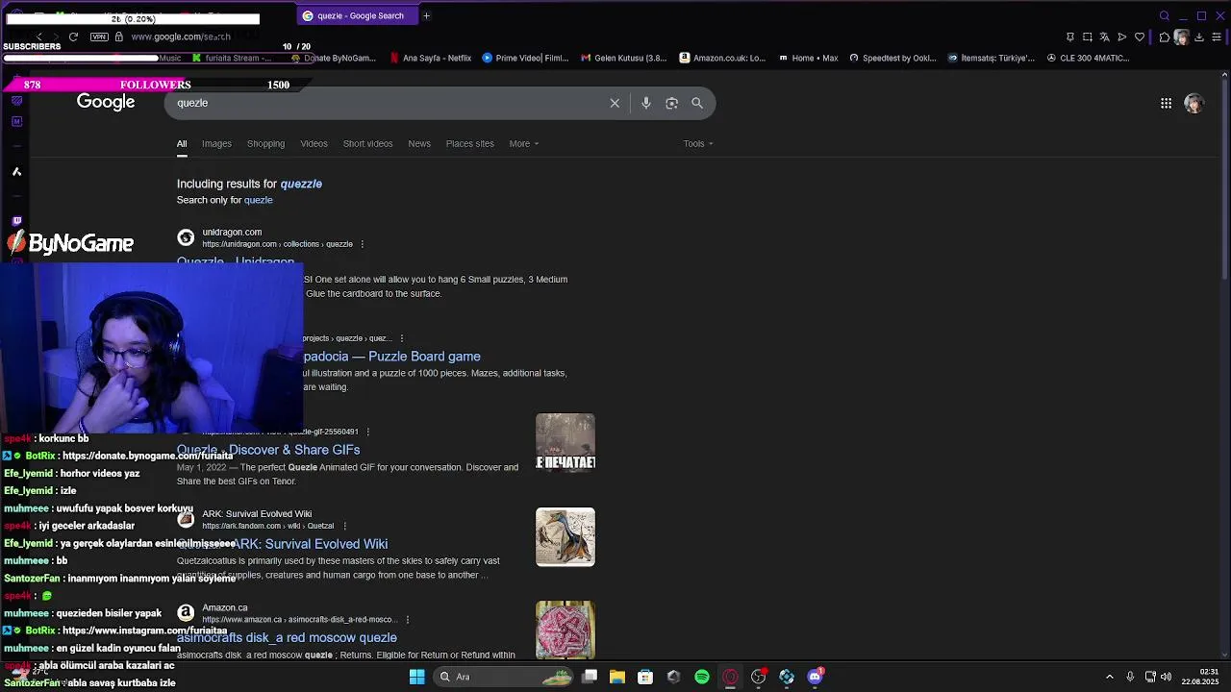This screenshot has width=1231, height=692.
Task: Reload the page with the refresh icon
Action: coord(73,37)
